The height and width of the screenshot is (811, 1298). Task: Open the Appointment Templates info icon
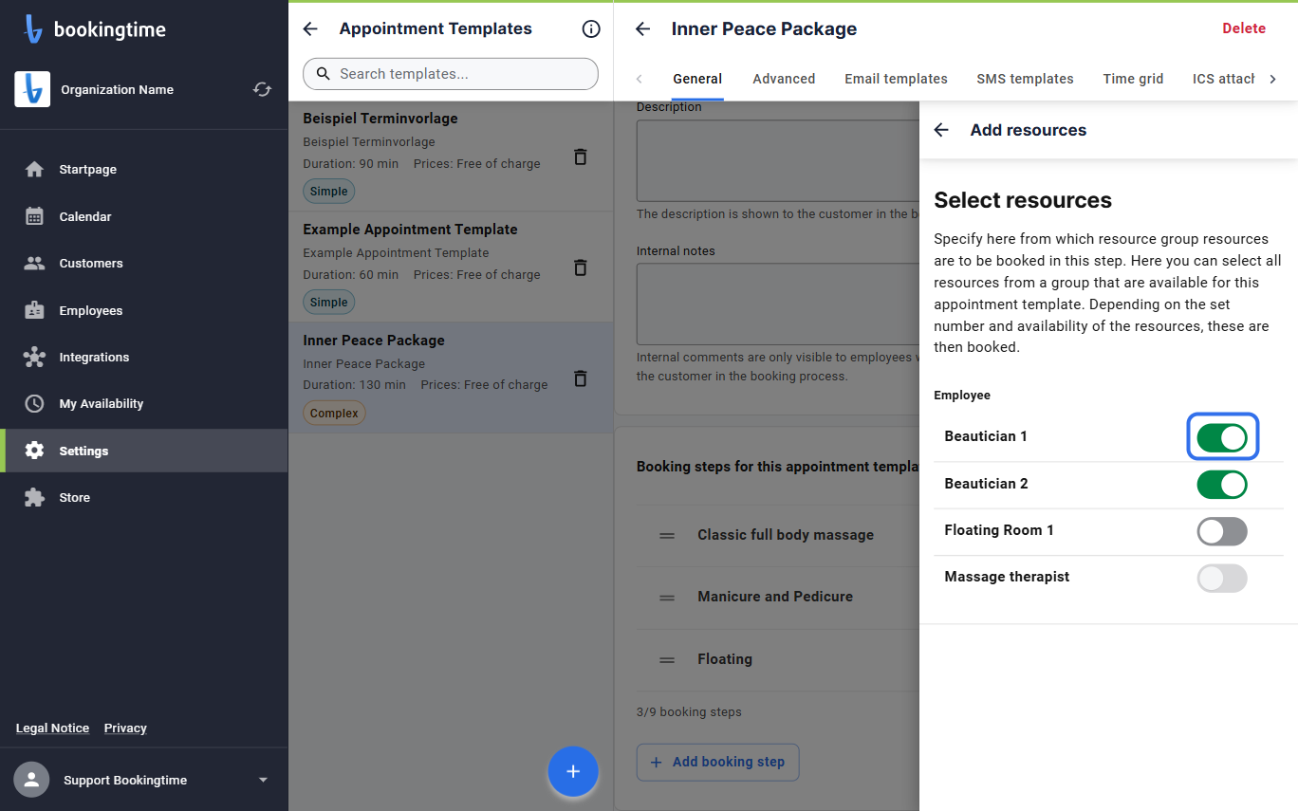point(591,29)
